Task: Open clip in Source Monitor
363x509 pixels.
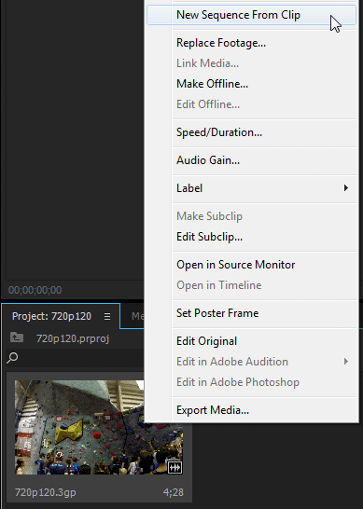Action: [235, 265]
